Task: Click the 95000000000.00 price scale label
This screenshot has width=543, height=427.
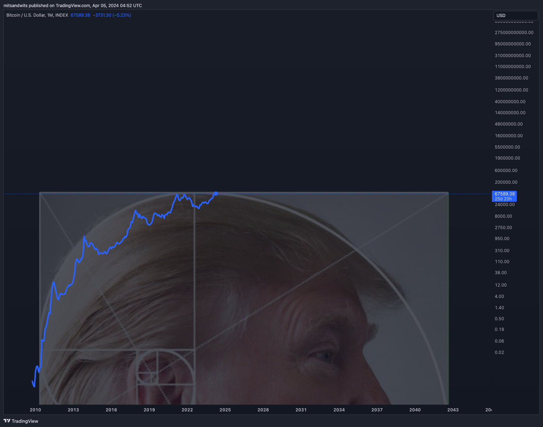Action: (x=513, y=44)
